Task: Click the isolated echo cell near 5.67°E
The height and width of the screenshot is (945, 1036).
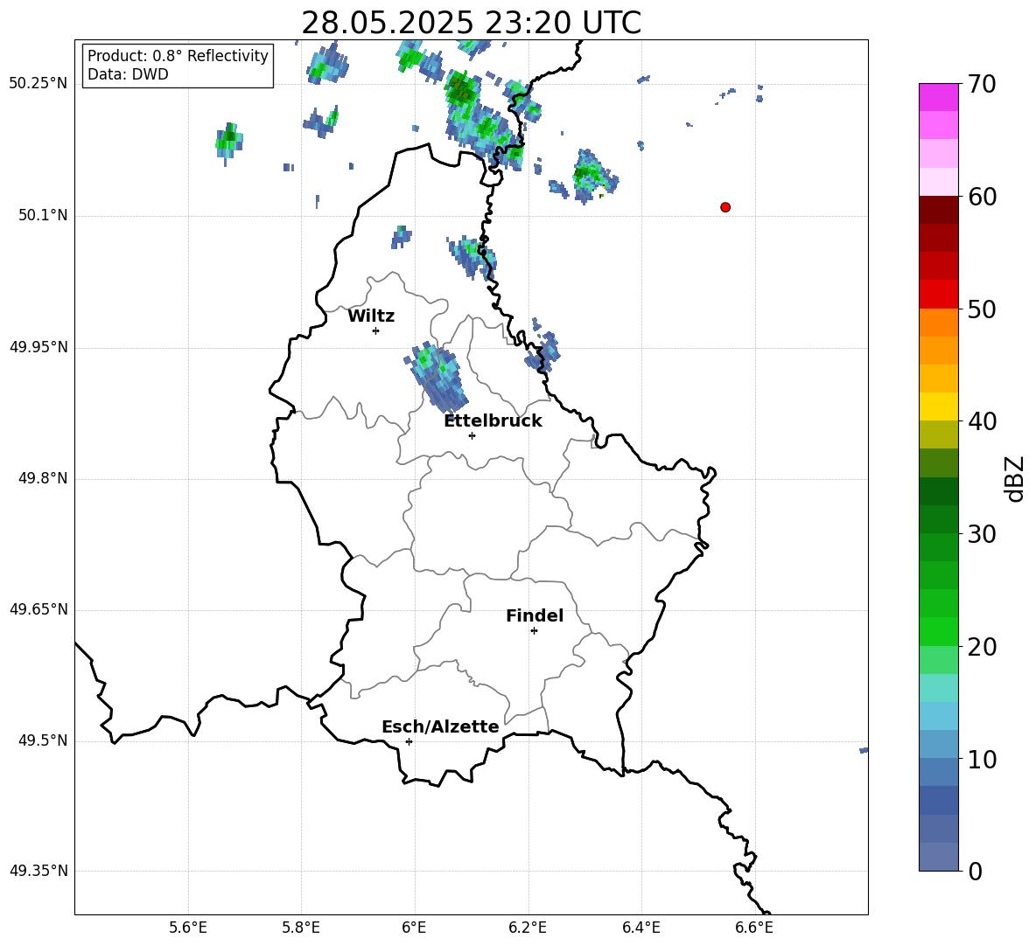Action: tap(228, 142)
